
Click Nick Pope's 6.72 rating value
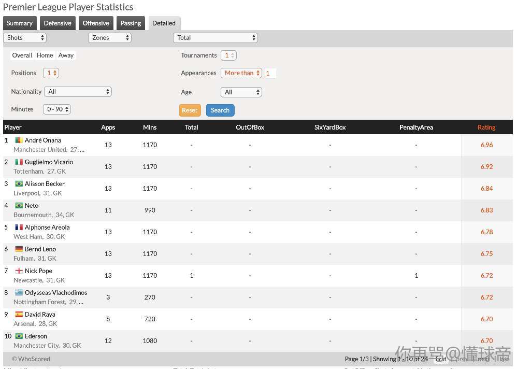486,275
